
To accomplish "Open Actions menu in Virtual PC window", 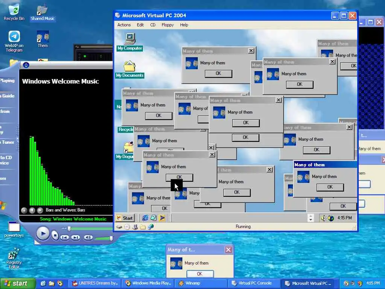I will tap(124, 25).
